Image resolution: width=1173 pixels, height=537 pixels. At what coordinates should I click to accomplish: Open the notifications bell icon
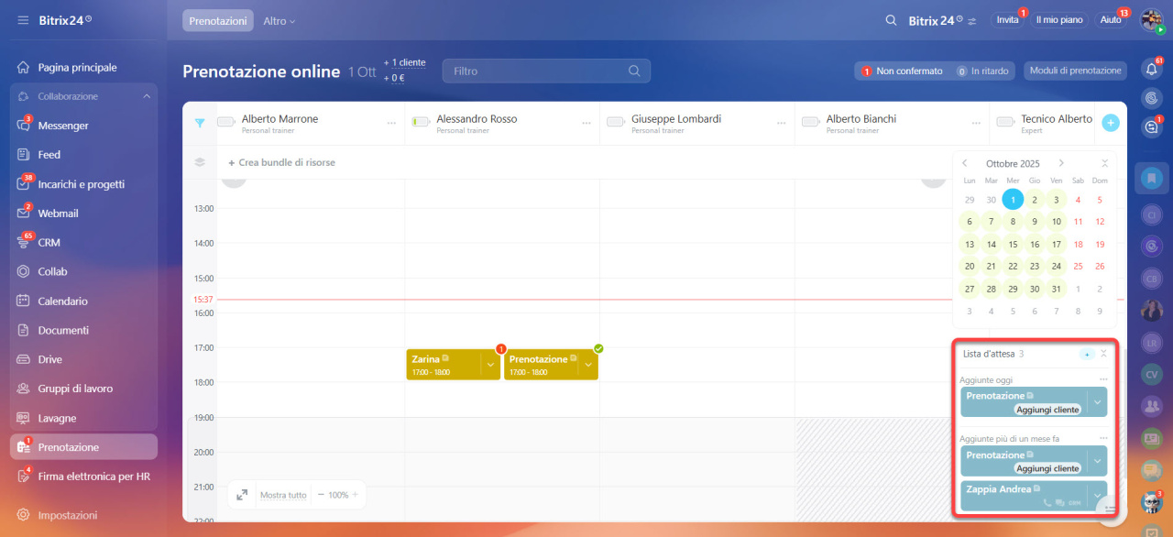coord(1152,69)
